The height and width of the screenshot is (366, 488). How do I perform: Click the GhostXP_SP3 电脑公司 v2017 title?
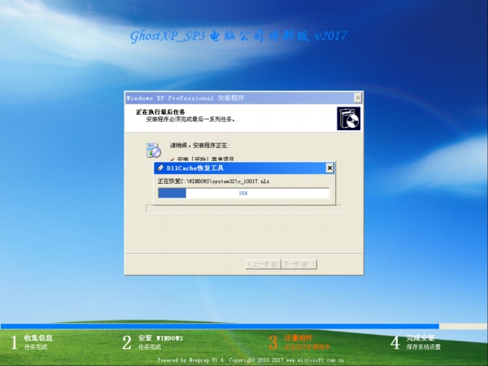[x=238, y=36]
